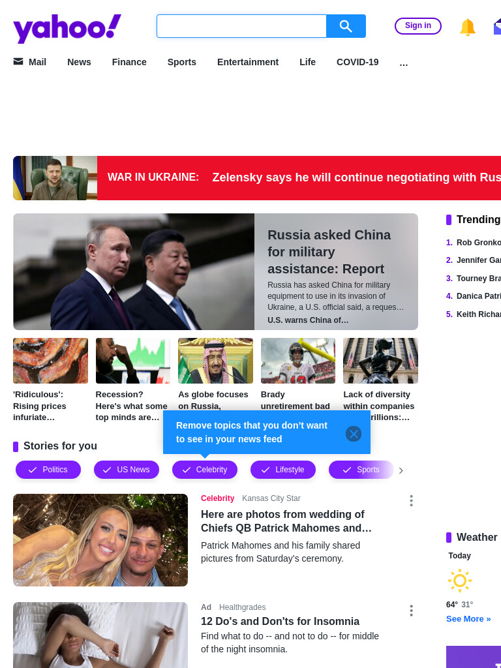501x668 pixels.
Task: Focus the Yahoo search input field
Action: [x=241, y=26]
